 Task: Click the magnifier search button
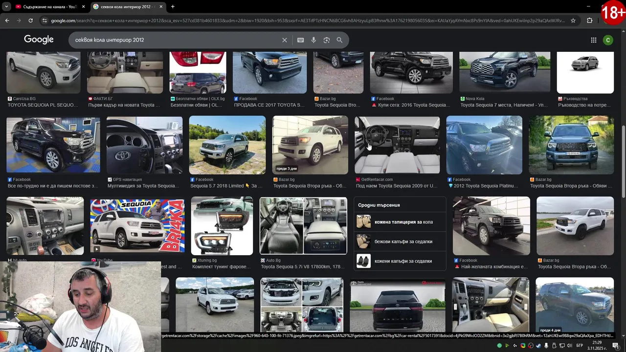[339, 40]
